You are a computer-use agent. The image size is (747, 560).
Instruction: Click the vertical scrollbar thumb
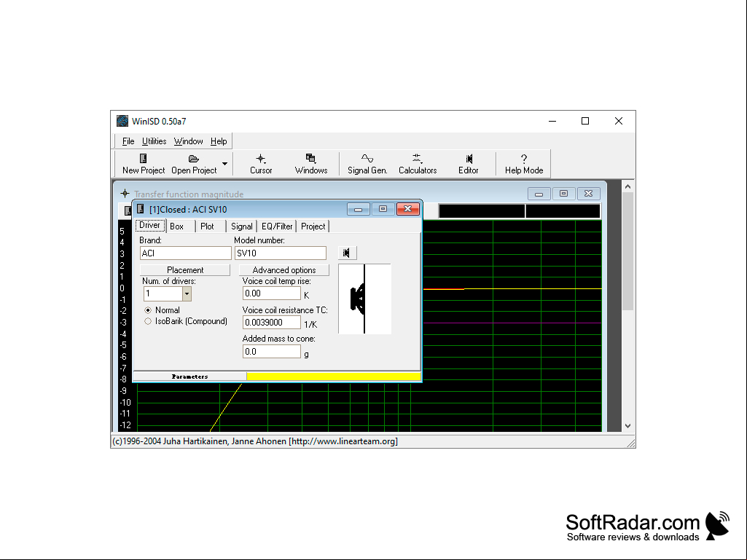click(627, 251)
